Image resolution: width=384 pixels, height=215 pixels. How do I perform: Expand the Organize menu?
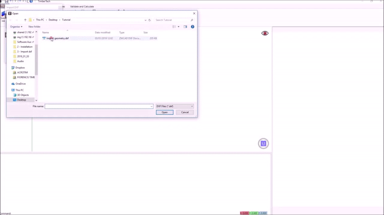coord(16,27)
